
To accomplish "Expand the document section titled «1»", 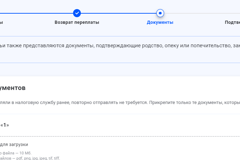I will (5, 125).
